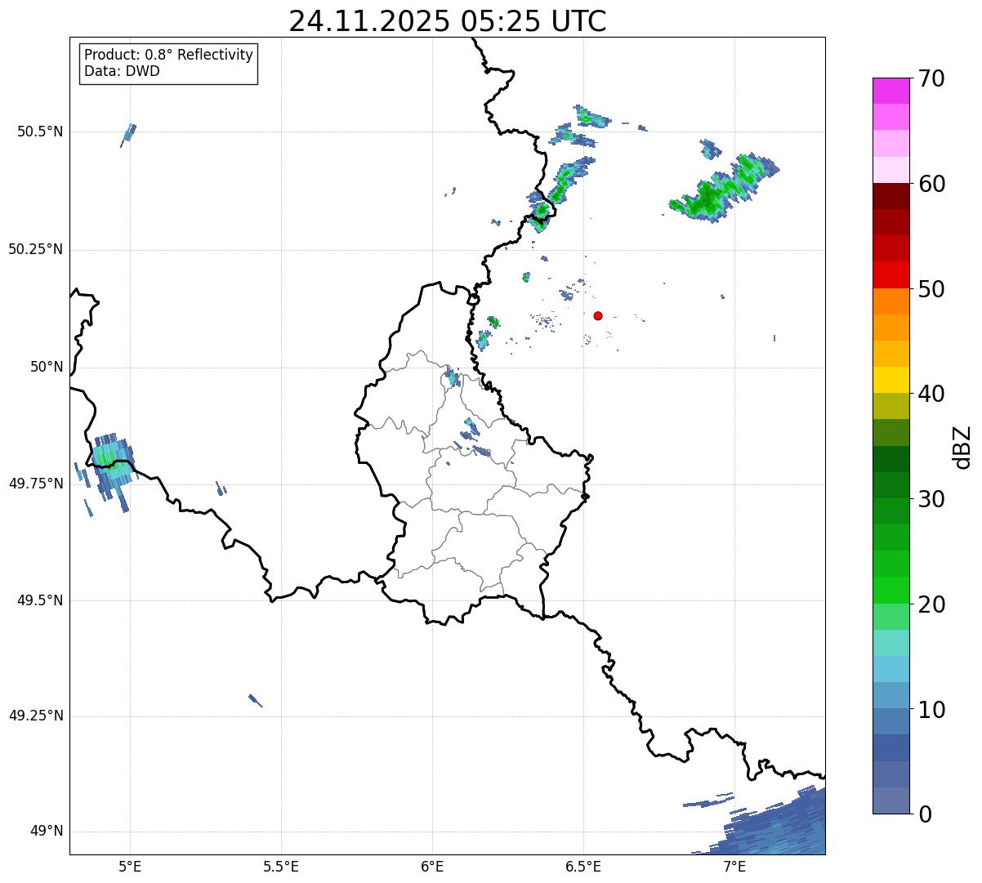Click the 50°N latitude label
Image resolution: width=982 pixels, height=883 pixels.
pos(47,367)
